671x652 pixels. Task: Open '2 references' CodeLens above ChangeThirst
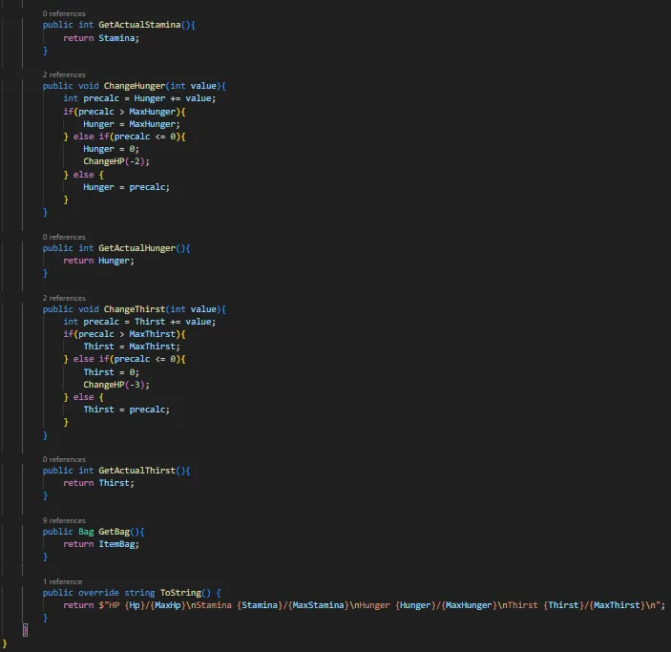click(64, 299)
